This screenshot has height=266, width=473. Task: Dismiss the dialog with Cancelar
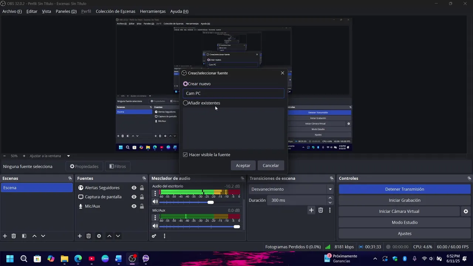tap(271, 166)
